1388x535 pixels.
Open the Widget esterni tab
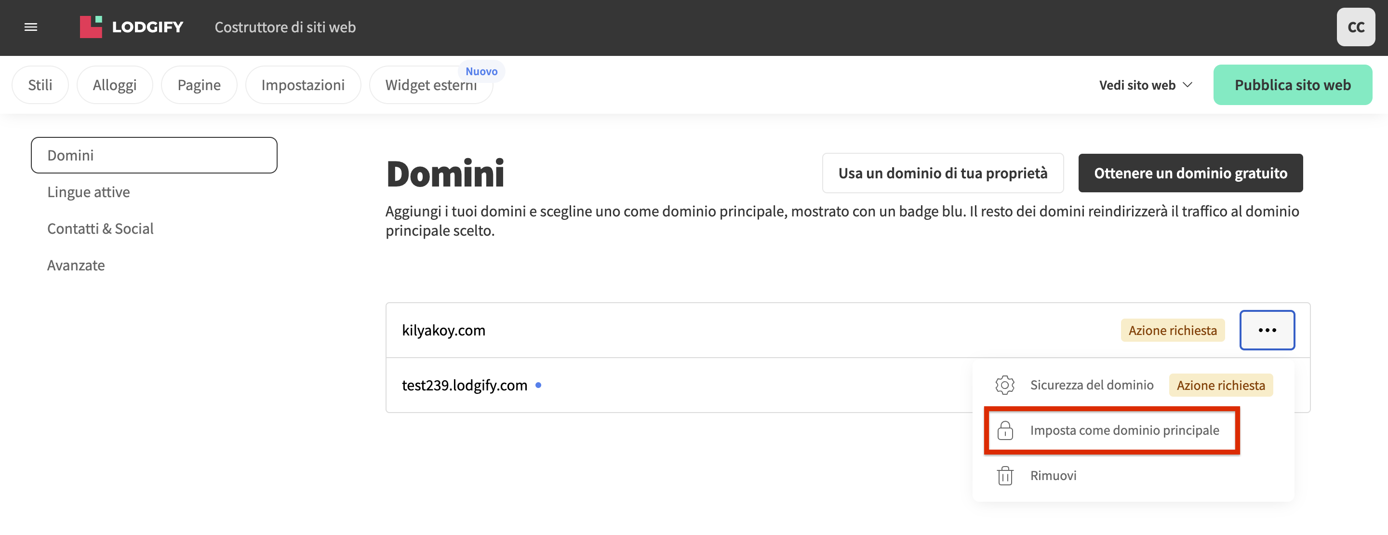(430, 85)
